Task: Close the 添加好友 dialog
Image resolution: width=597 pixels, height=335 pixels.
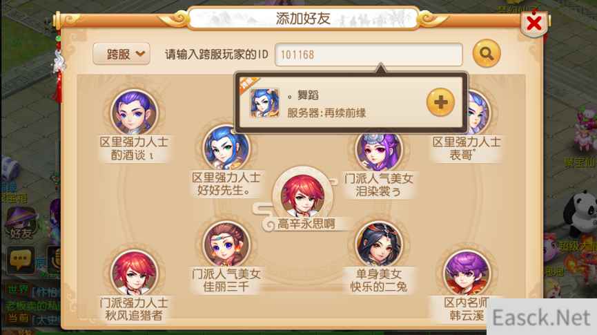Action: 534,23
